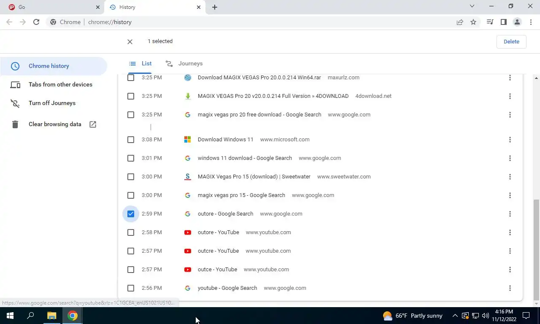This screenshot has width=540, height=324.
Task: Click the Google favicon beside outore - Google Search
Action: pos(188,214)
